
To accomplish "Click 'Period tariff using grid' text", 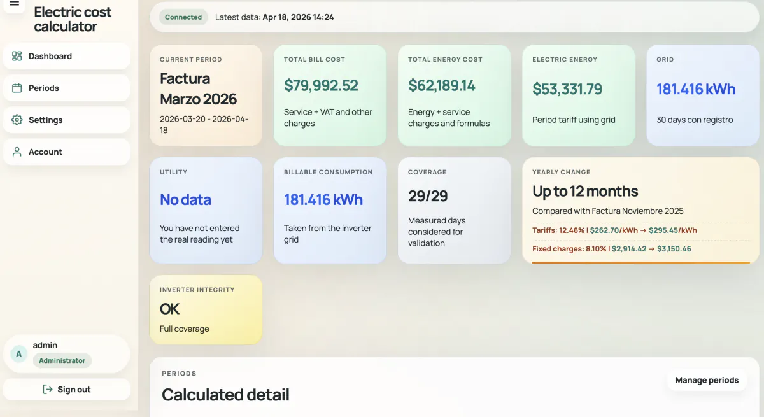I will tap(574, 120).
